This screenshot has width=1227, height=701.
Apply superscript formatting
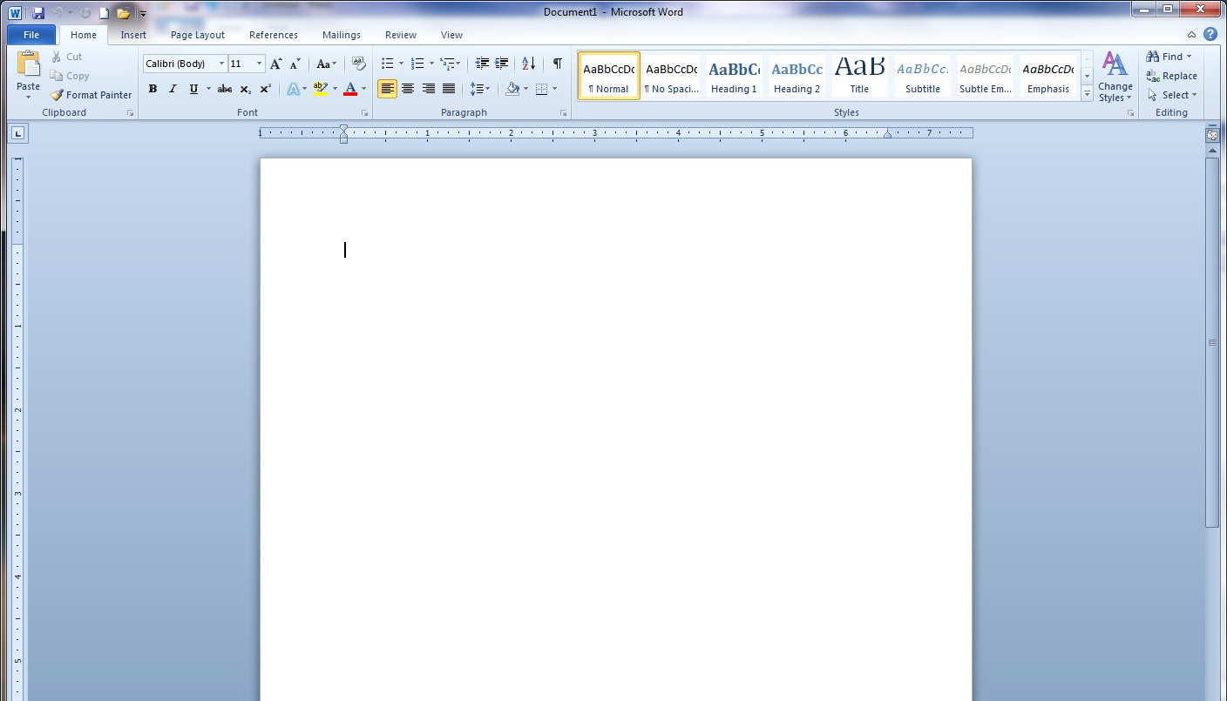(265, 89)
